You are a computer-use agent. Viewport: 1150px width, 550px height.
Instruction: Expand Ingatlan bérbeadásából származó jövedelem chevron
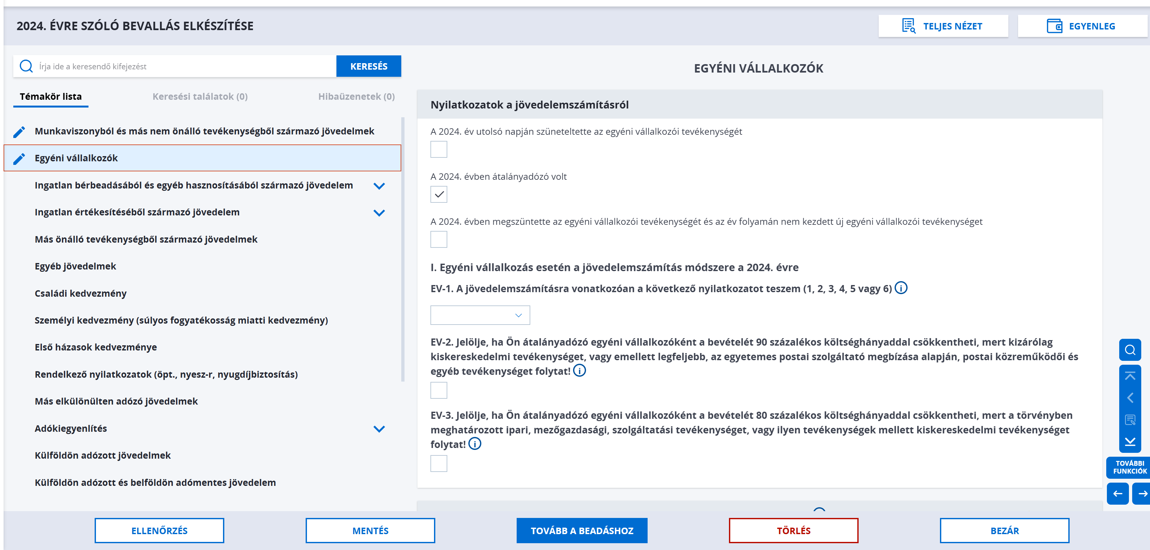pos(379,186)
